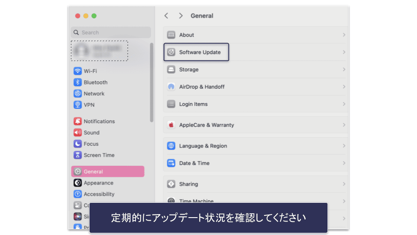The image size is (417, 235).
Task: Open the Sharing row chevron
Action: pos(344,184)
